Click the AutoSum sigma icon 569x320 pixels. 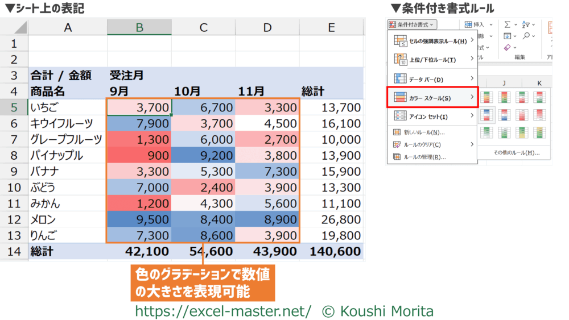tap(507, 24)
